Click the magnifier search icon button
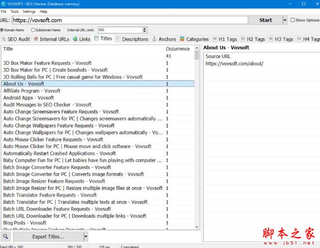The height and width of the screenshot is (248, 320). (5, 237)
